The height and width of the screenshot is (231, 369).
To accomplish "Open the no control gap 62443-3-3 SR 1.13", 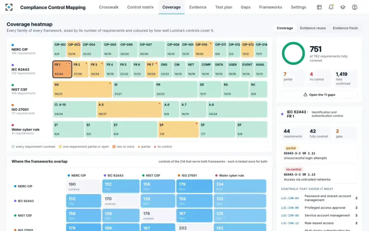I will coord(319,174).
